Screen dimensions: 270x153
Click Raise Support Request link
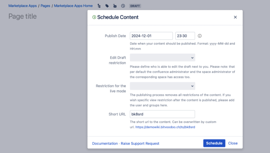point(140,143)
